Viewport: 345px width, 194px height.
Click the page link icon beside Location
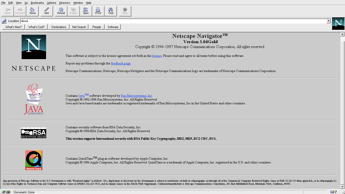(x=4, y=21)
